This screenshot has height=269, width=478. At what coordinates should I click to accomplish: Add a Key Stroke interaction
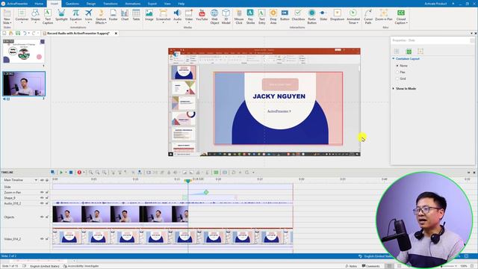click(250, 16)
